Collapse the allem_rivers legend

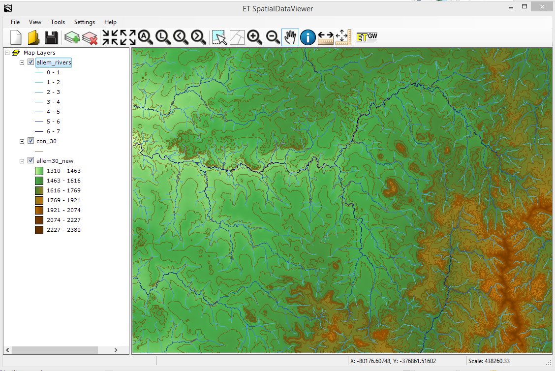click(22, 62)
